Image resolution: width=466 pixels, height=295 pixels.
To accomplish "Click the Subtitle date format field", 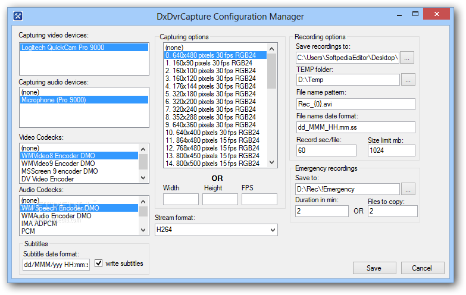I will click(x=56, y=265).
